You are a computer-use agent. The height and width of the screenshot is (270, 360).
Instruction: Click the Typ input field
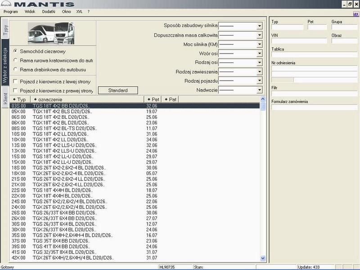(x=288, y=27)
